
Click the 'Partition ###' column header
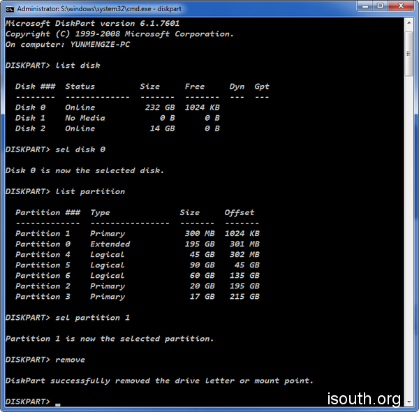click(47, 213)
